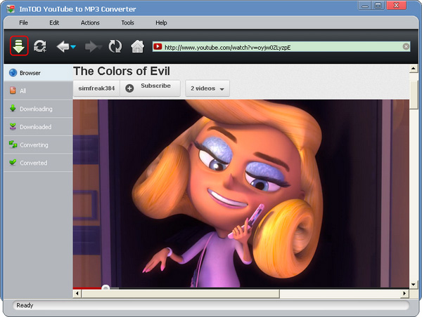Viewport: 422px width, 317px height.
Task: Open the Tools menu
Action: click(127, 23)
